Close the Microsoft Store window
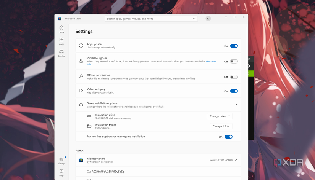The width and height of the screenshot is (315, 180). (x=244, y=17)
